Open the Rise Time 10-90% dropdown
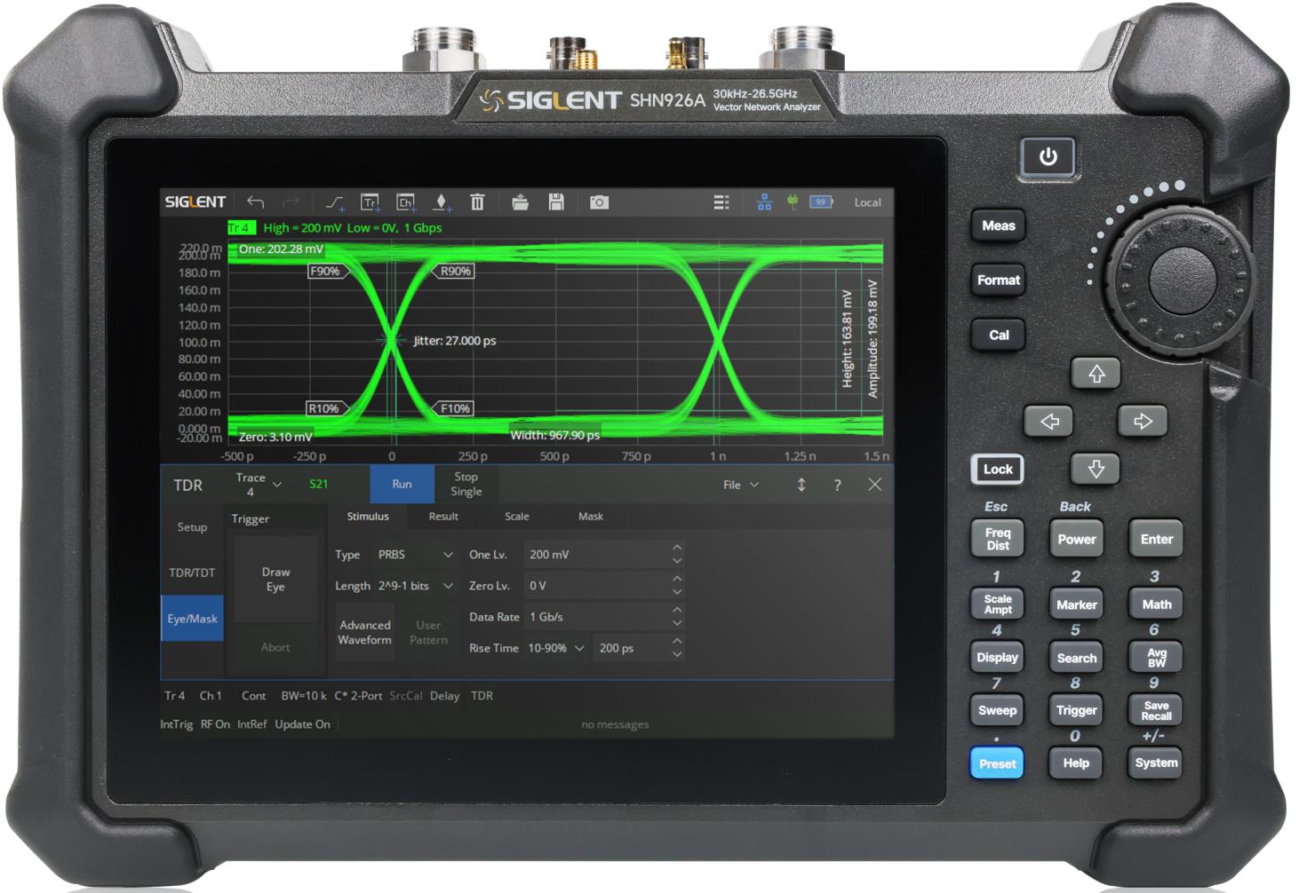Image resolution: width=1299 pixels, height=893 pixels. click(x=556, y=648)
